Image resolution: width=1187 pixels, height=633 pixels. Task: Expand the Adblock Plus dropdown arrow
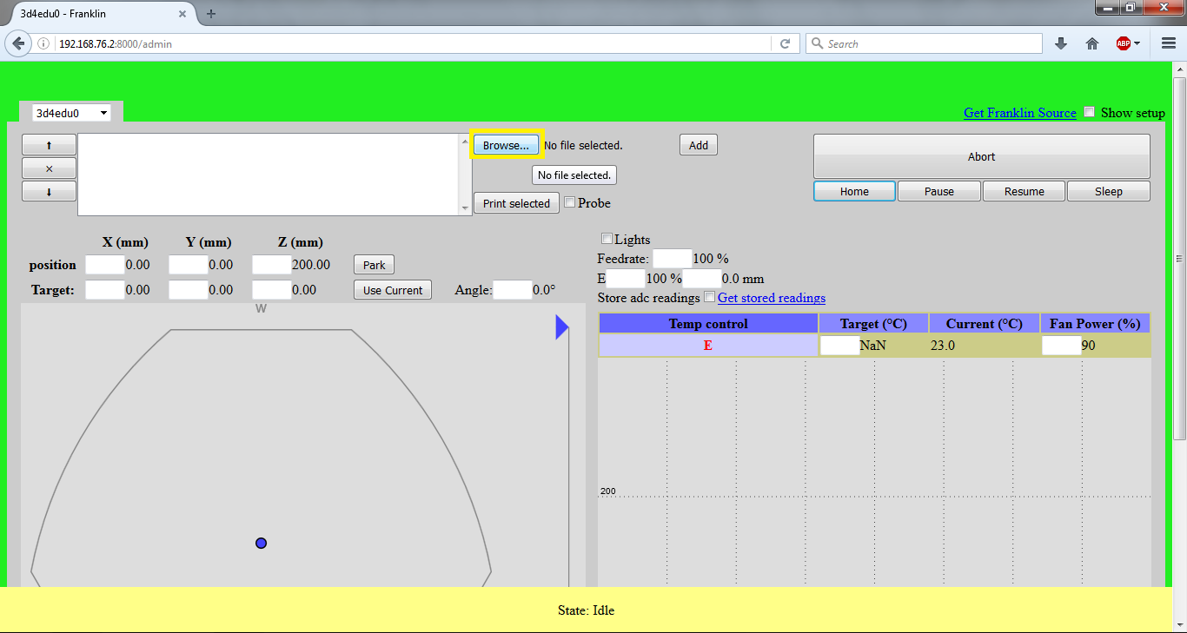pos(1137,43)
